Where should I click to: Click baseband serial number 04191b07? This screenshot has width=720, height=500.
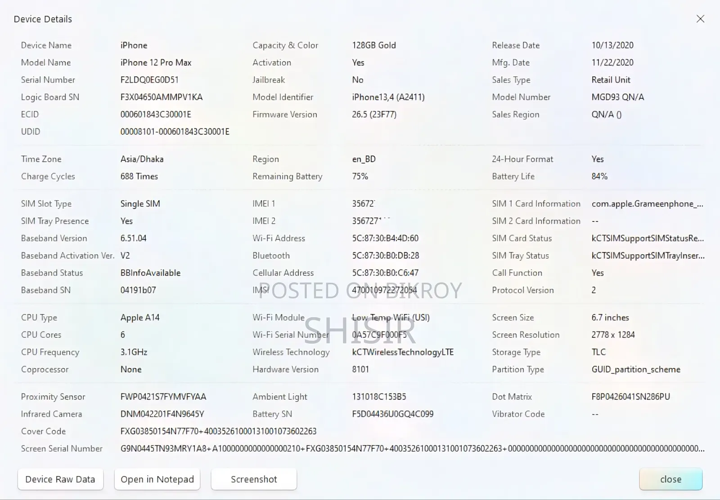point(138,290)
